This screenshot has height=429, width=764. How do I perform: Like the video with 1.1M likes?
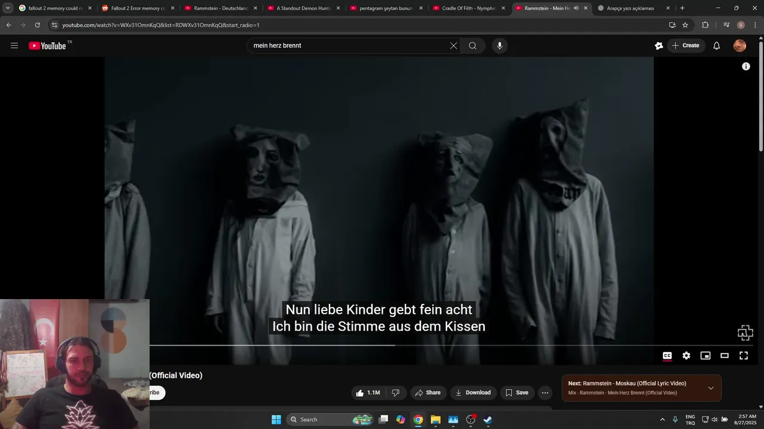pyautogui.click(x=368, y=393)
